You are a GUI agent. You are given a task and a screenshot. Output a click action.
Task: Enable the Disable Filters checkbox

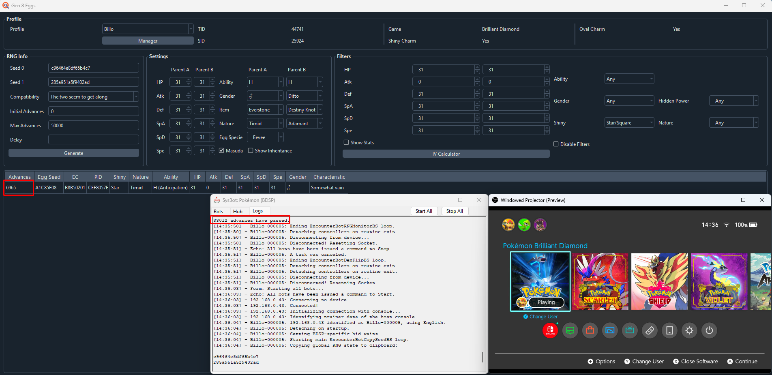click(556, 144)
